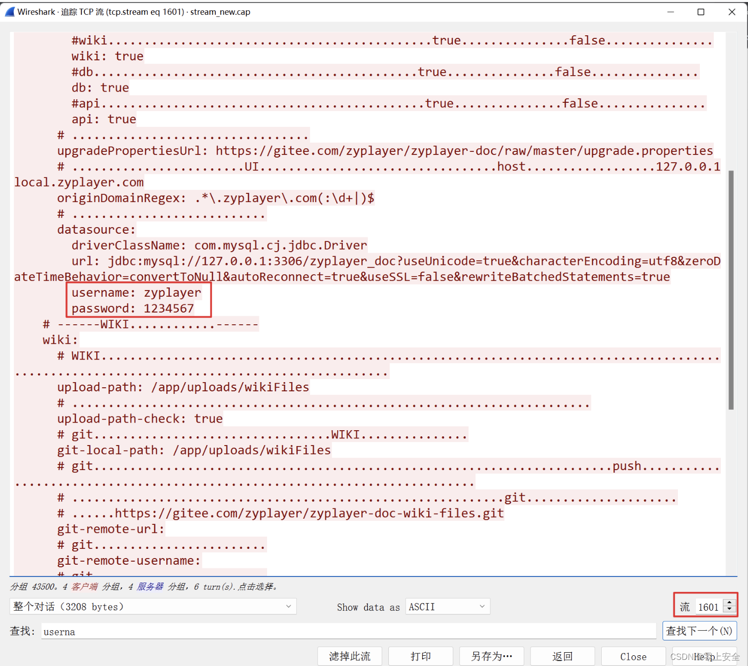Click the 'upload-path-check: true' line

pyautogui.click(x=140, y=419)
